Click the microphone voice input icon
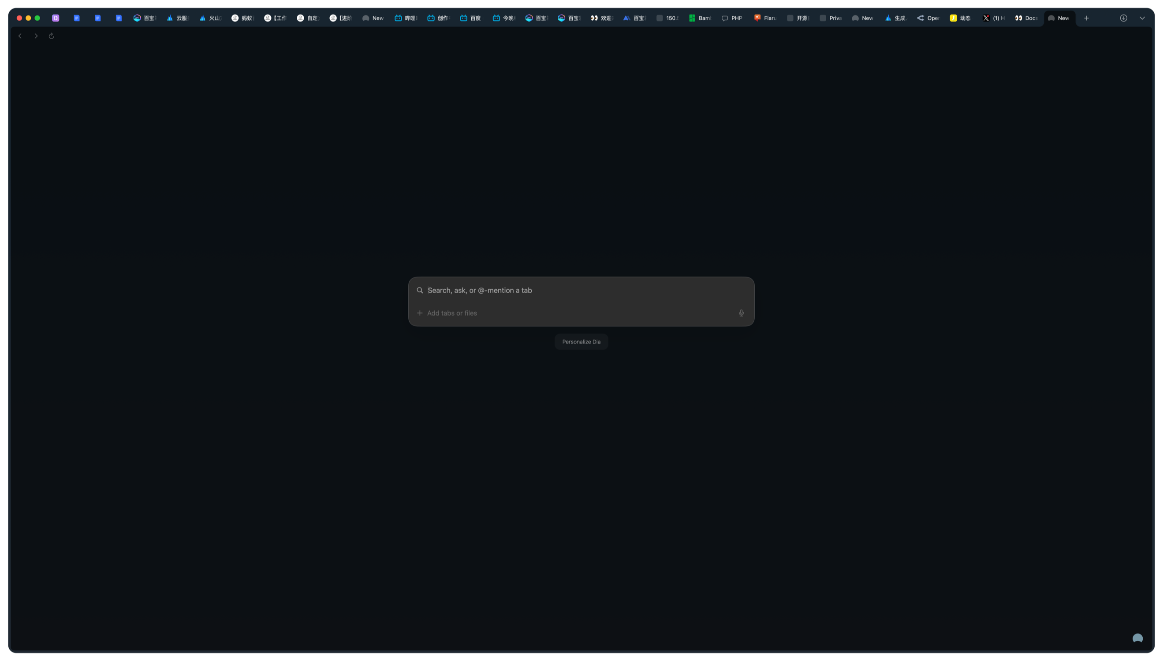 coord(741,313)
